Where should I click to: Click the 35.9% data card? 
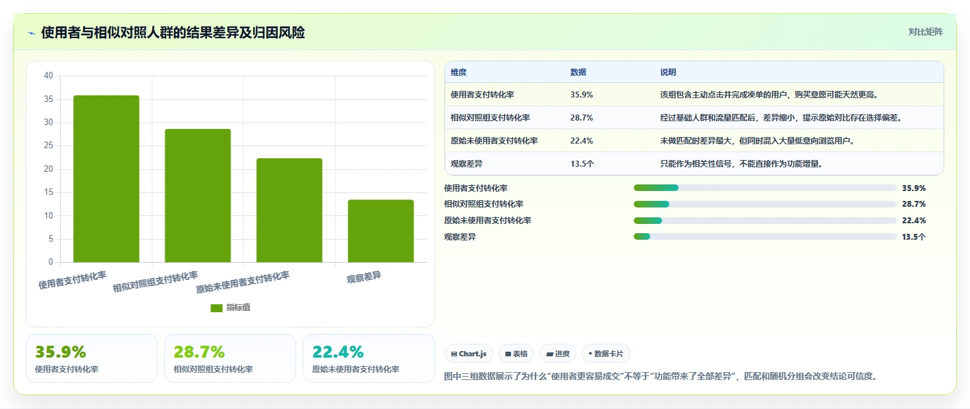point(92,358)
